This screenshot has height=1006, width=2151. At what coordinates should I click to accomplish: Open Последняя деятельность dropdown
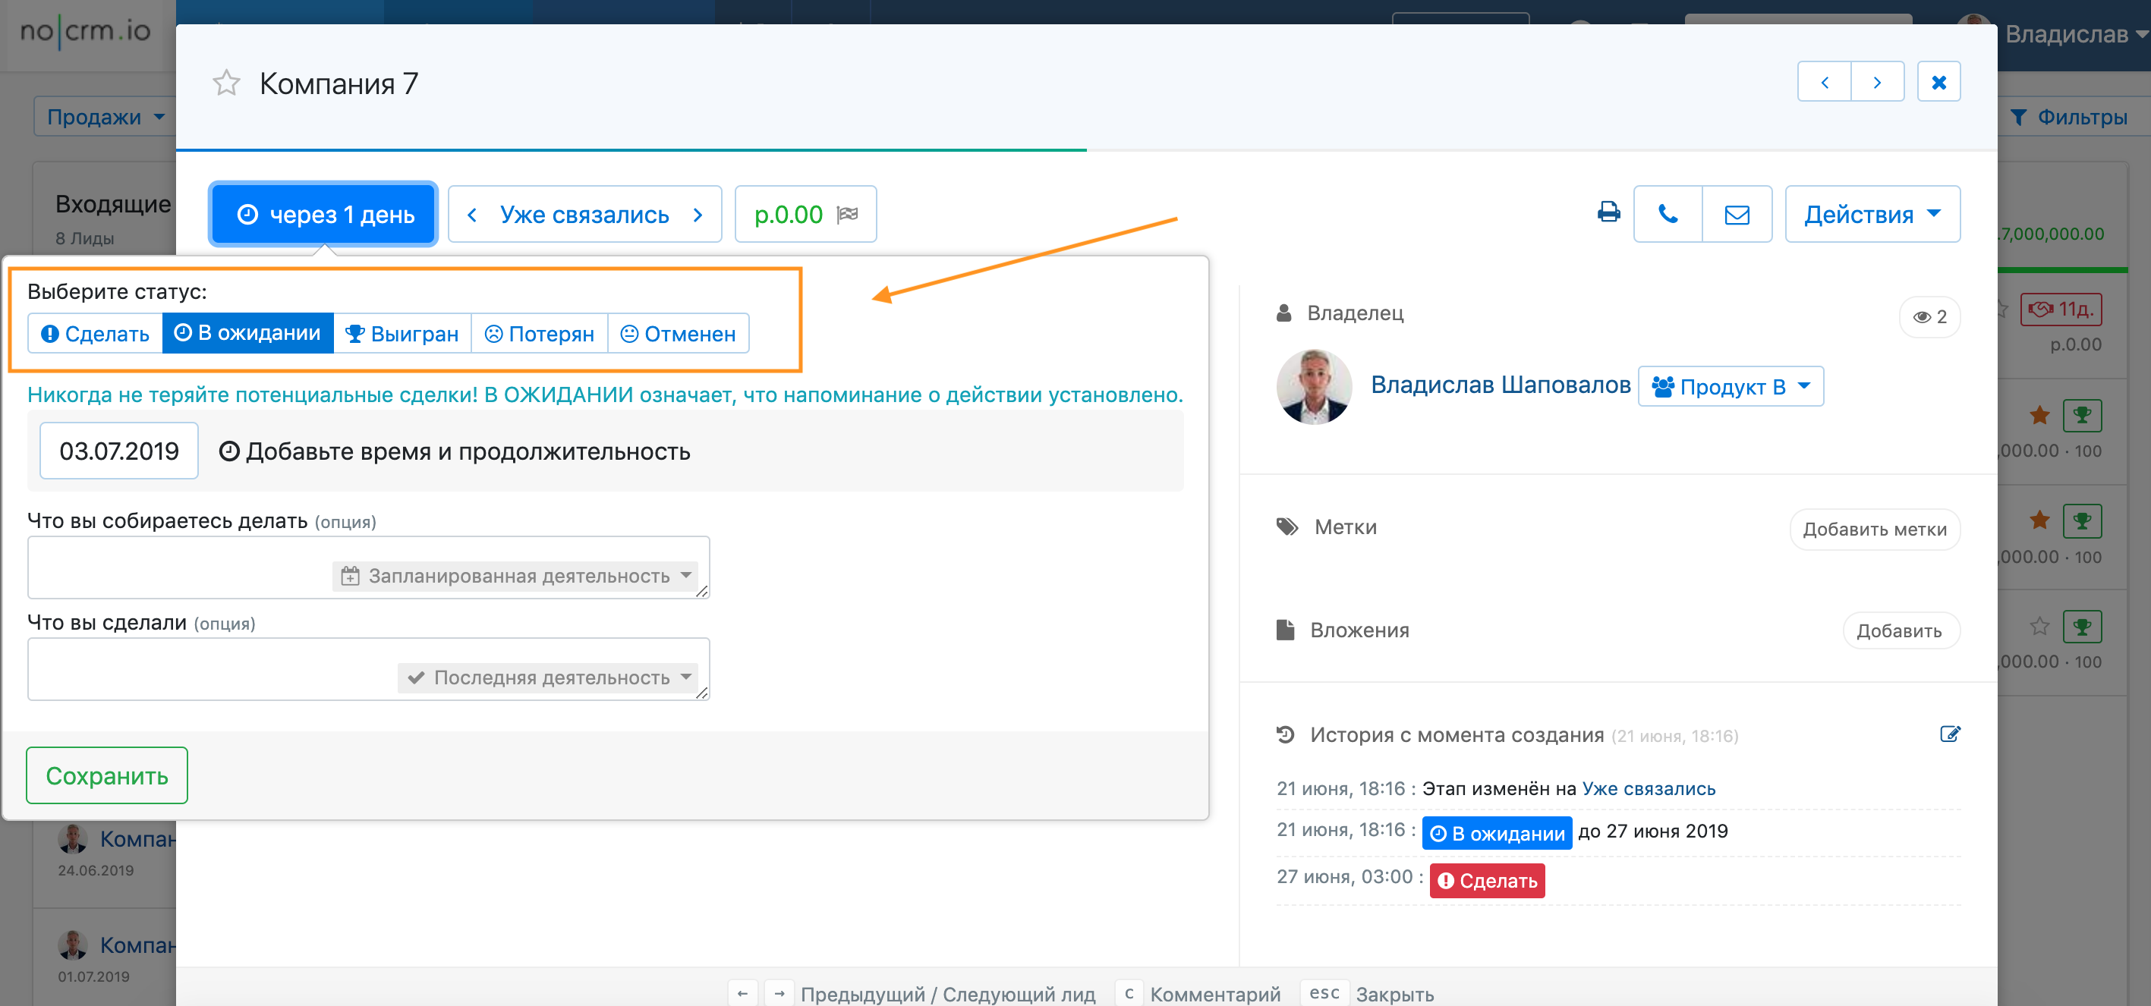[550, 678]
